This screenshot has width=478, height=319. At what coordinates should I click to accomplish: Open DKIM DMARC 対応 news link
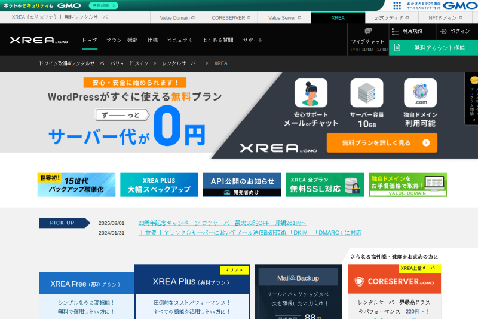(250, 233)
